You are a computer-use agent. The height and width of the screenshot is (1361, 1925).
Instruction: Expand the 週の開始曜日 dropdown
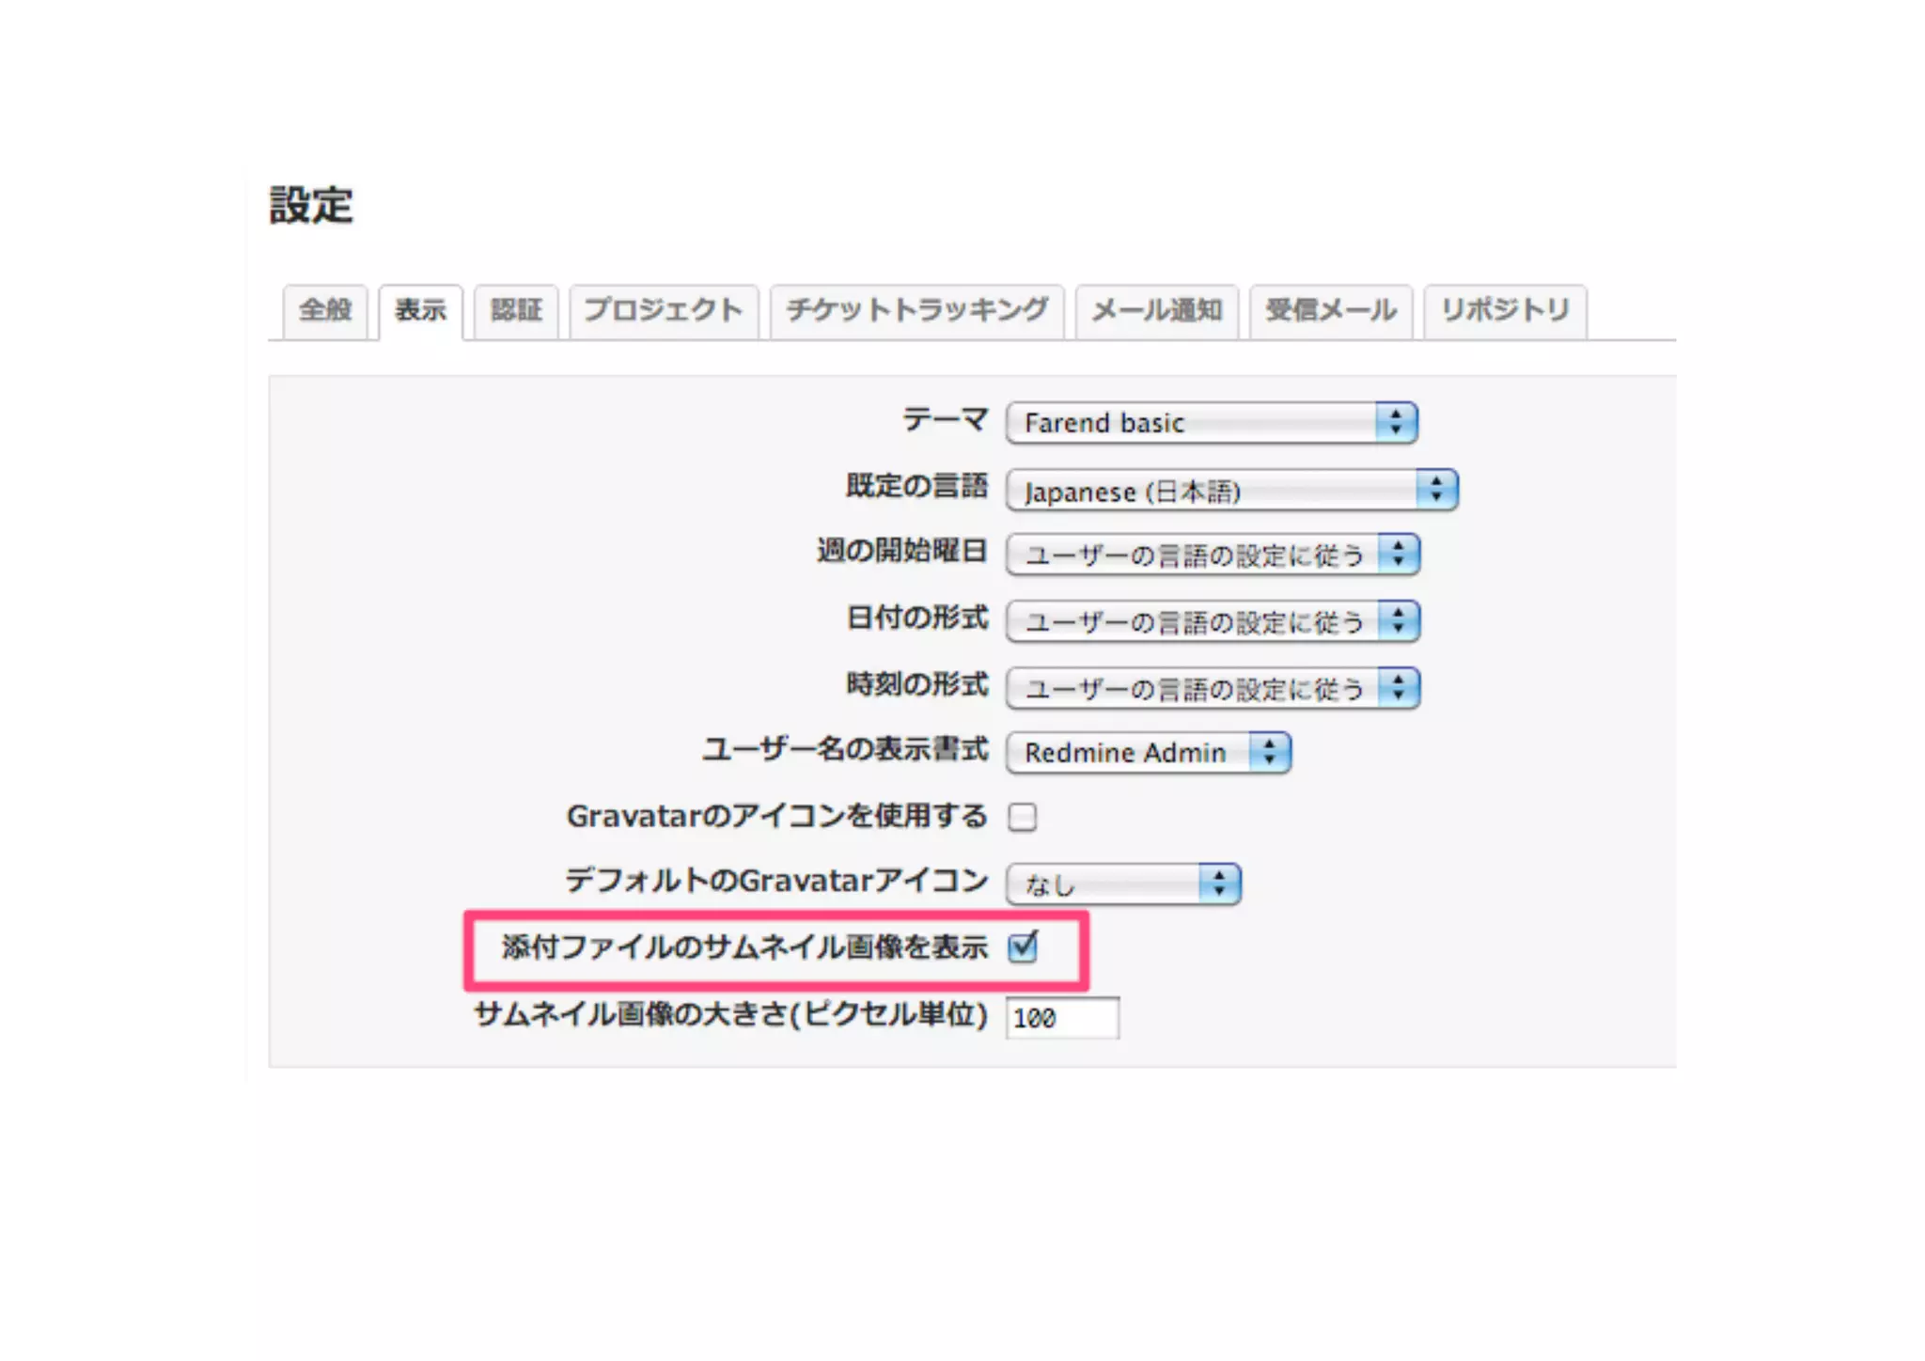[x=1212, y=555]
